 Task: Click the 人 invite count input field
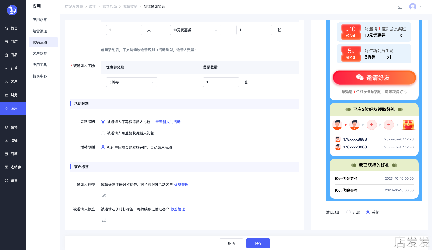pyautogui.click(x=124, y=30)
